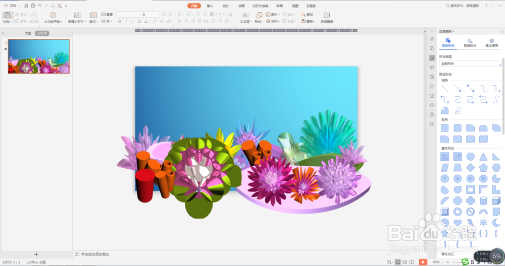Switch to the Animation (动画) ribbon tab
505x266 pixels.
241,6
